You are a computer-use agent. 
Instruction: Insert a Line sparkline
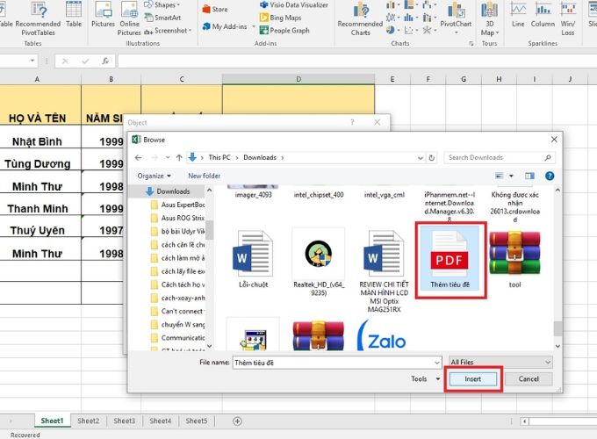click(518, 15)
